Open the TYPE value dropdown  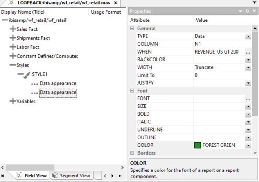pyautogui.click(x=248, y=36)
